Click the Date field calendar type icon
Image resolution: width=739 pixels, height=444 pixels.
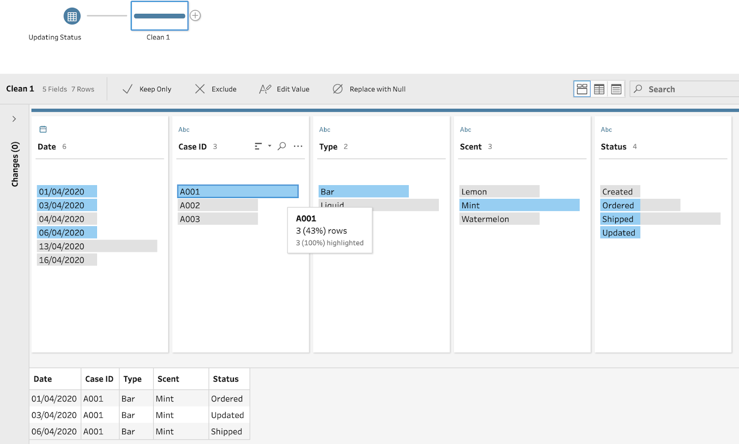pyautogui.click(x=43, y=129)
